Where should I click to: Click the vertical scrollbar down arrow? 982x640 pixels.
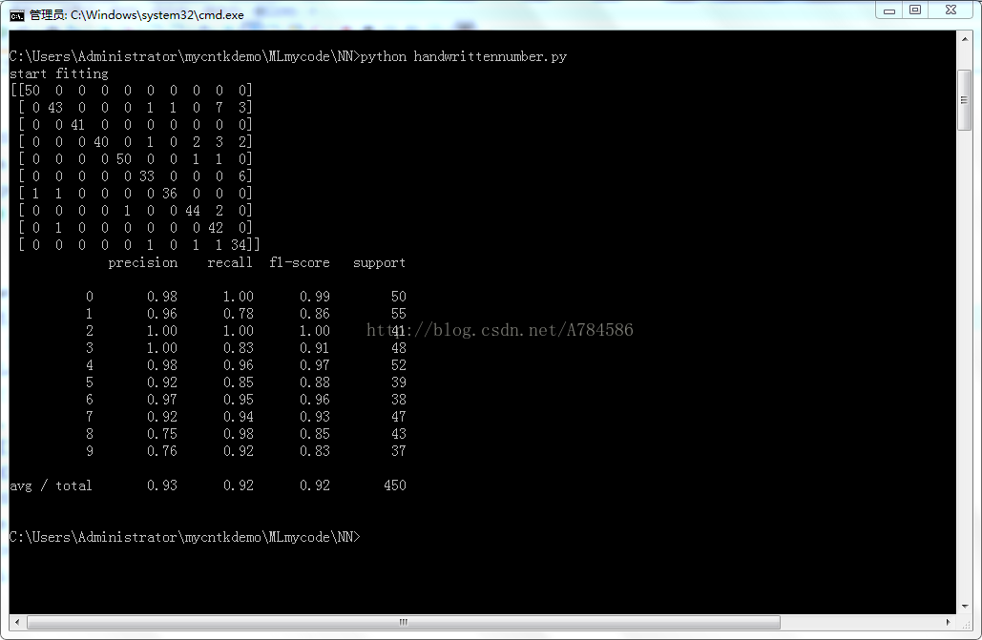965,607
